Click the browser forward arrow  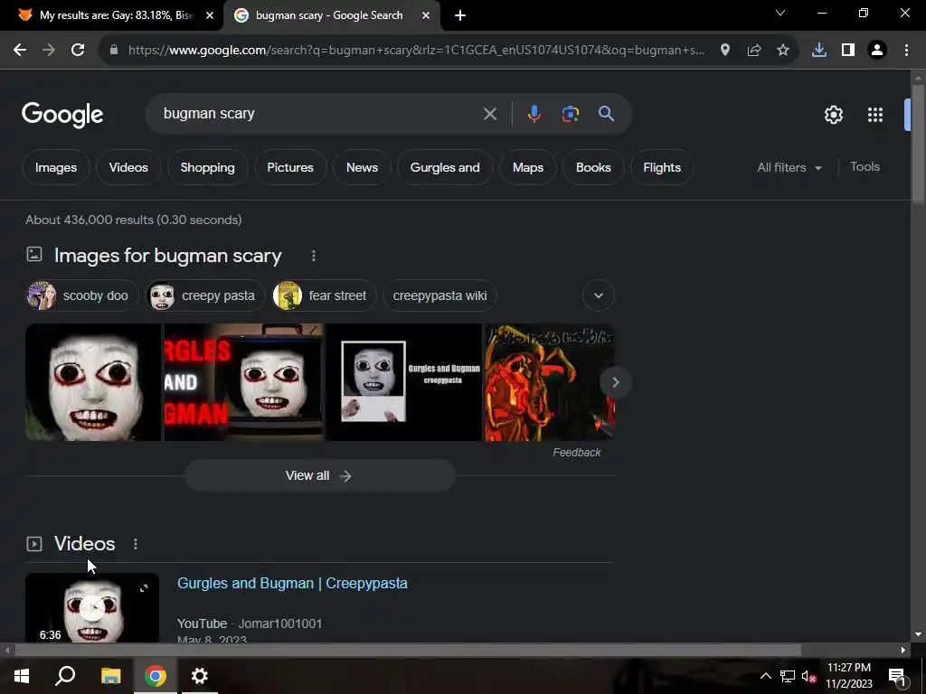(x=49, y=51)
